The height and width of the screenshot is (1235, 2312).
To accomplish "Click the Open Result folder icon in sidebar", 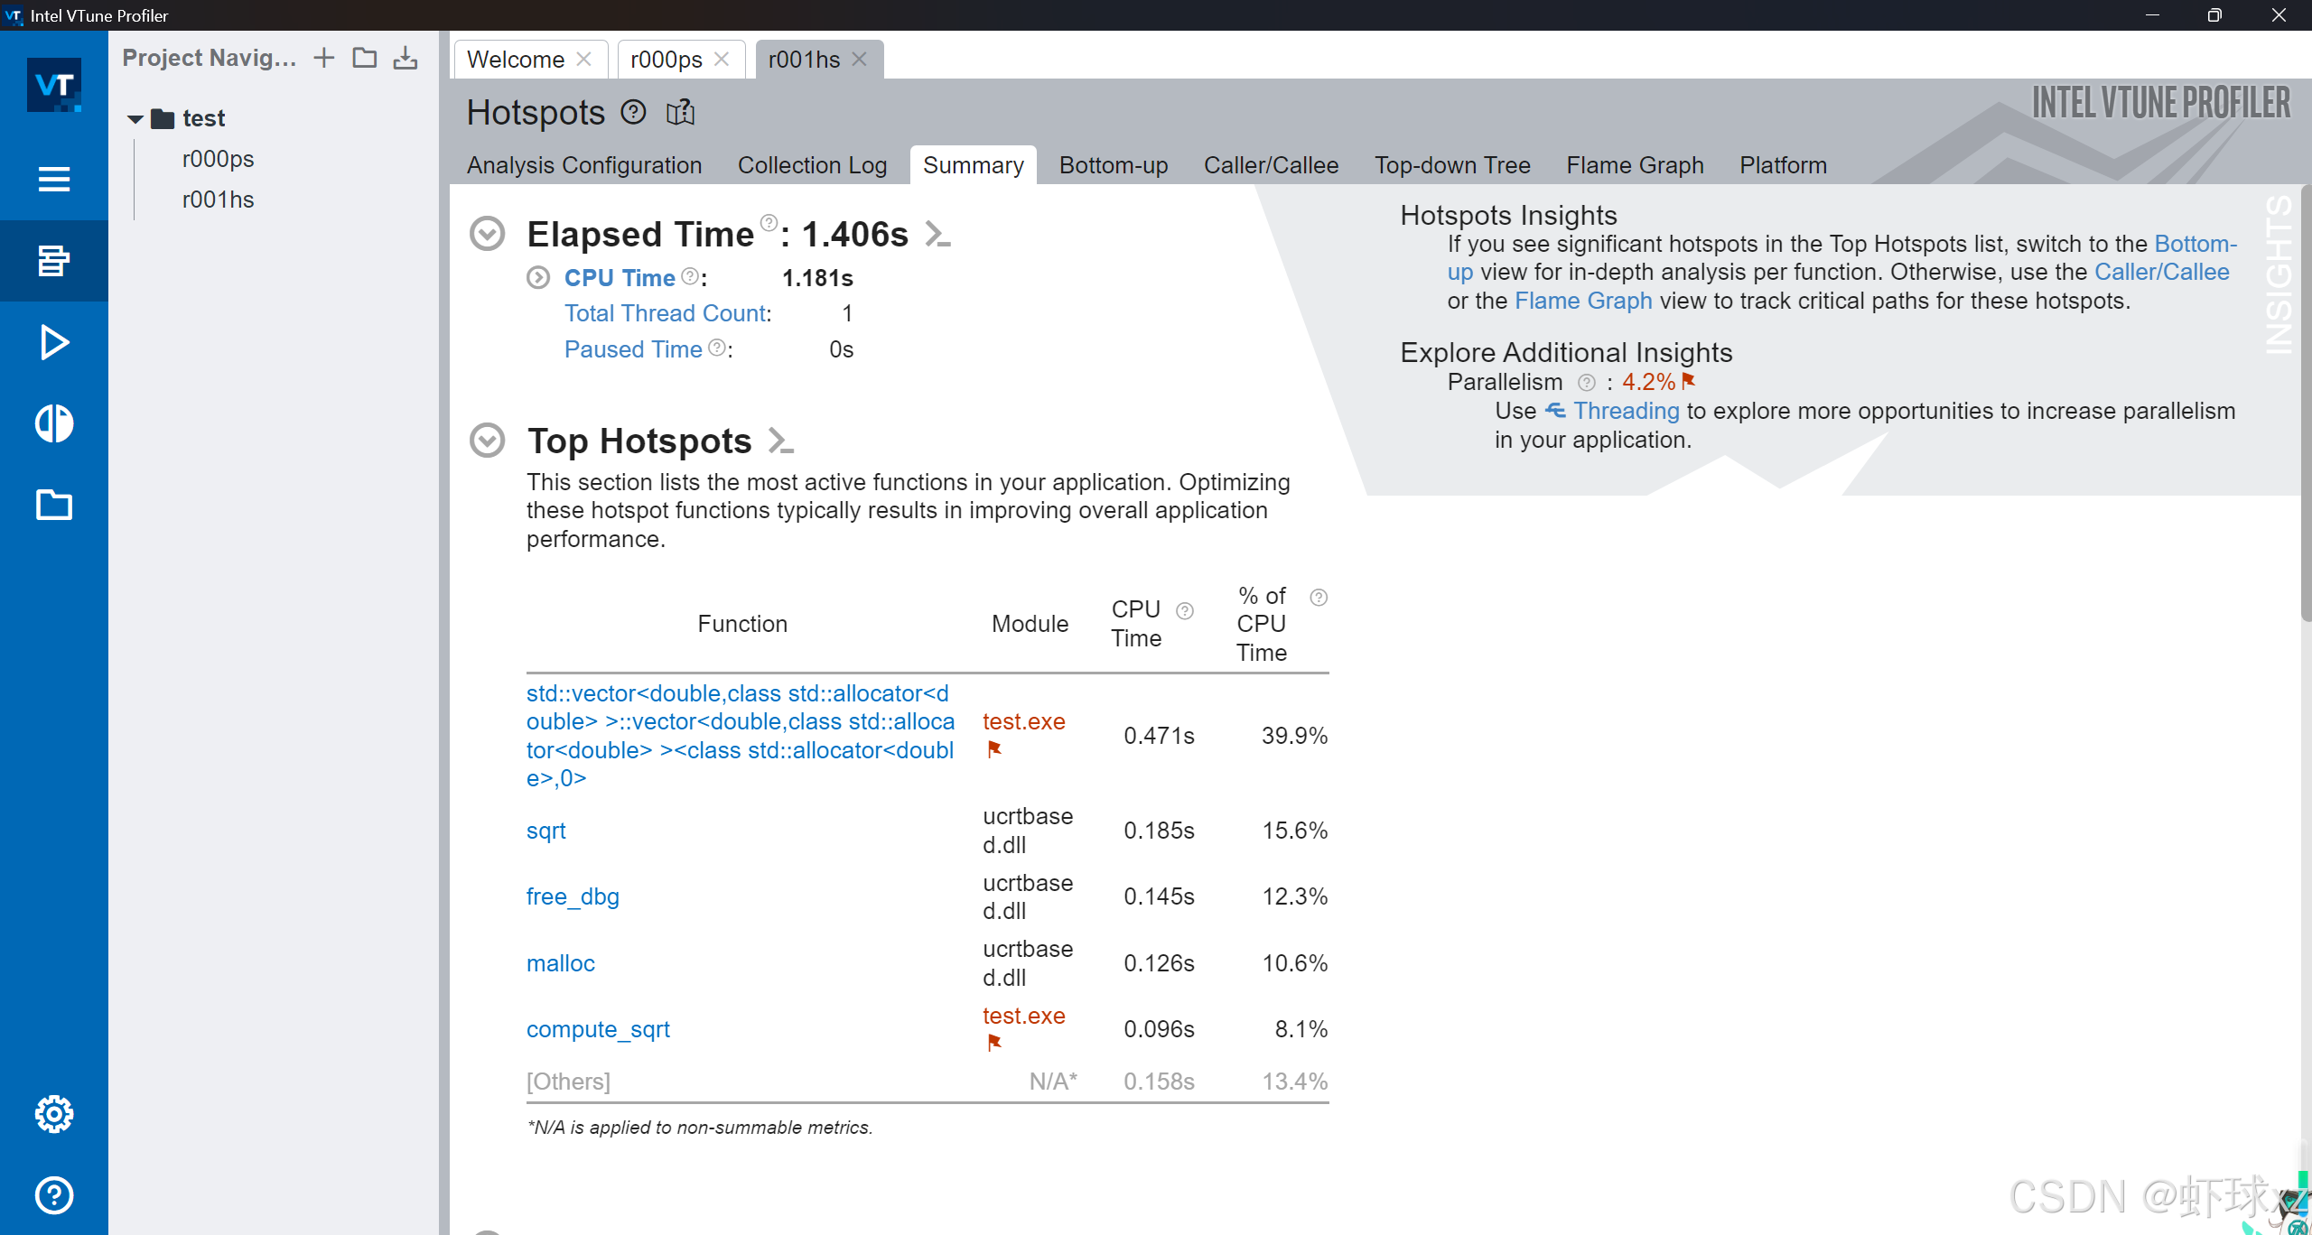I will pos(54,505).
